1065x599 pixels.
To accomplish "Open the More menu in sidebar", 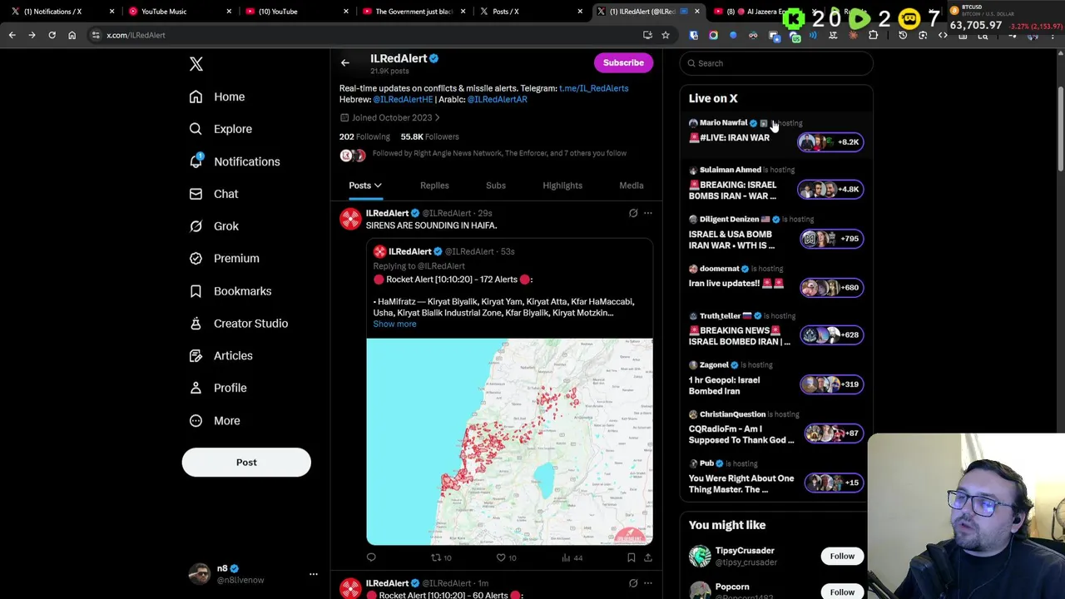I will [x=215, y=420].
